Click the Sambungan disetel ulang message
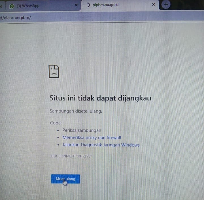 tap(76, 111)
